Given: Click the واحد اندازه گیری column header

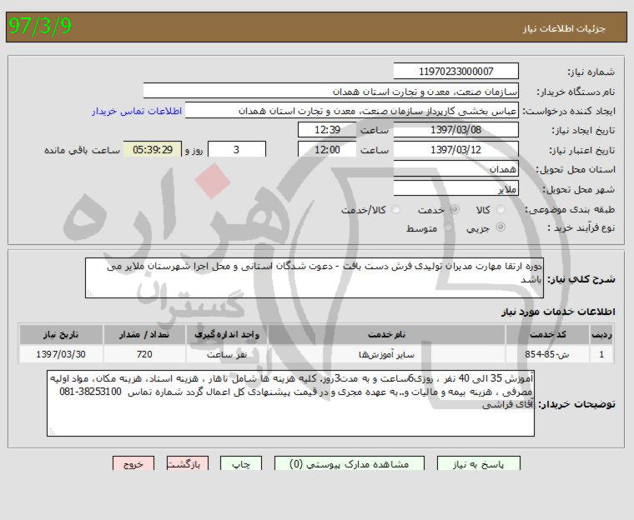Looking at the screenshot, I should pyautogui.click(x=227, y=334).
